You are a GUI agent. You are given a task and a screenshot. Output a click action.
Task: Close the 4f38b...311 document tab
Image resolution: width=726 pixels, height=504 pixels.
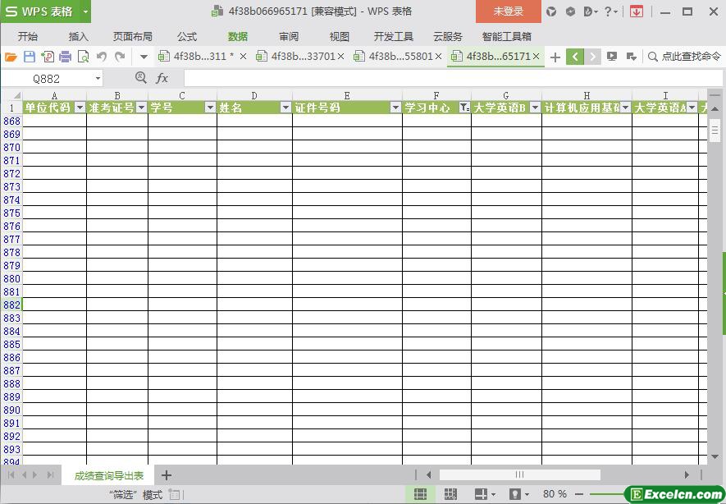(243, 57)
